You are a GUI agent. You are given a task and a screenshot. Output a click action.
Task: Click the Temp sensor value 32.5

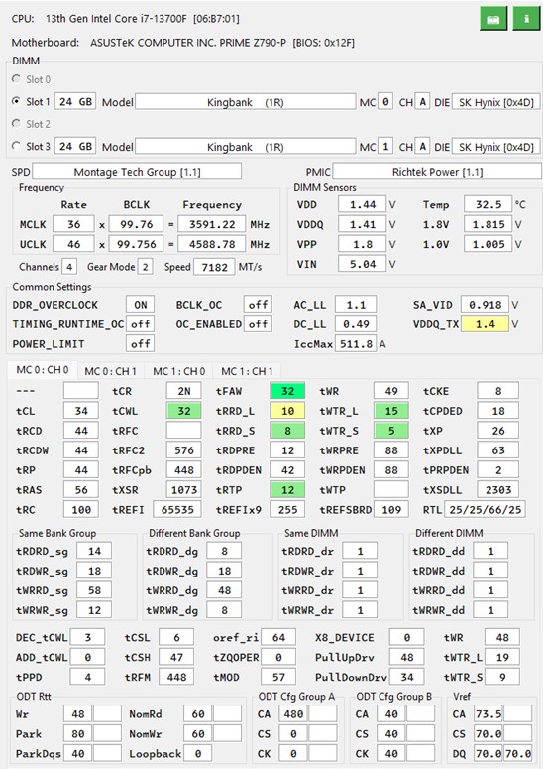488,205
